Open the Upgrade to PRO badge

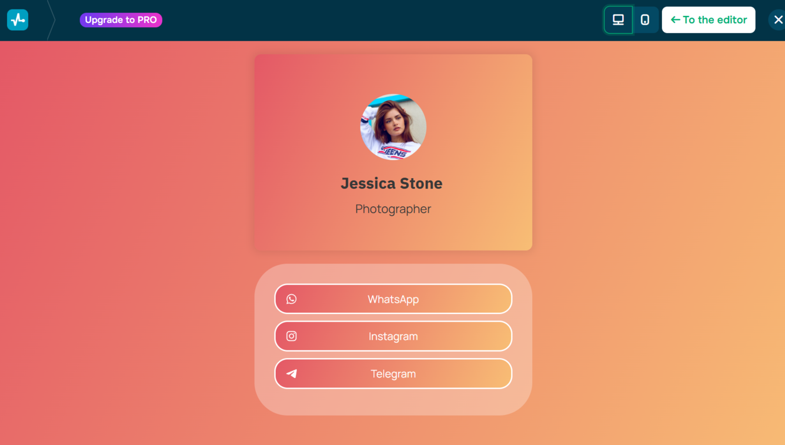121,20
